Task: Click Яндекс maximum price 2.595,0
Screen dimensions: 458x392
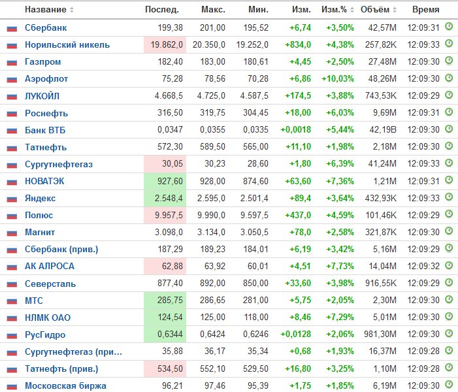Action: coord(211,199)
